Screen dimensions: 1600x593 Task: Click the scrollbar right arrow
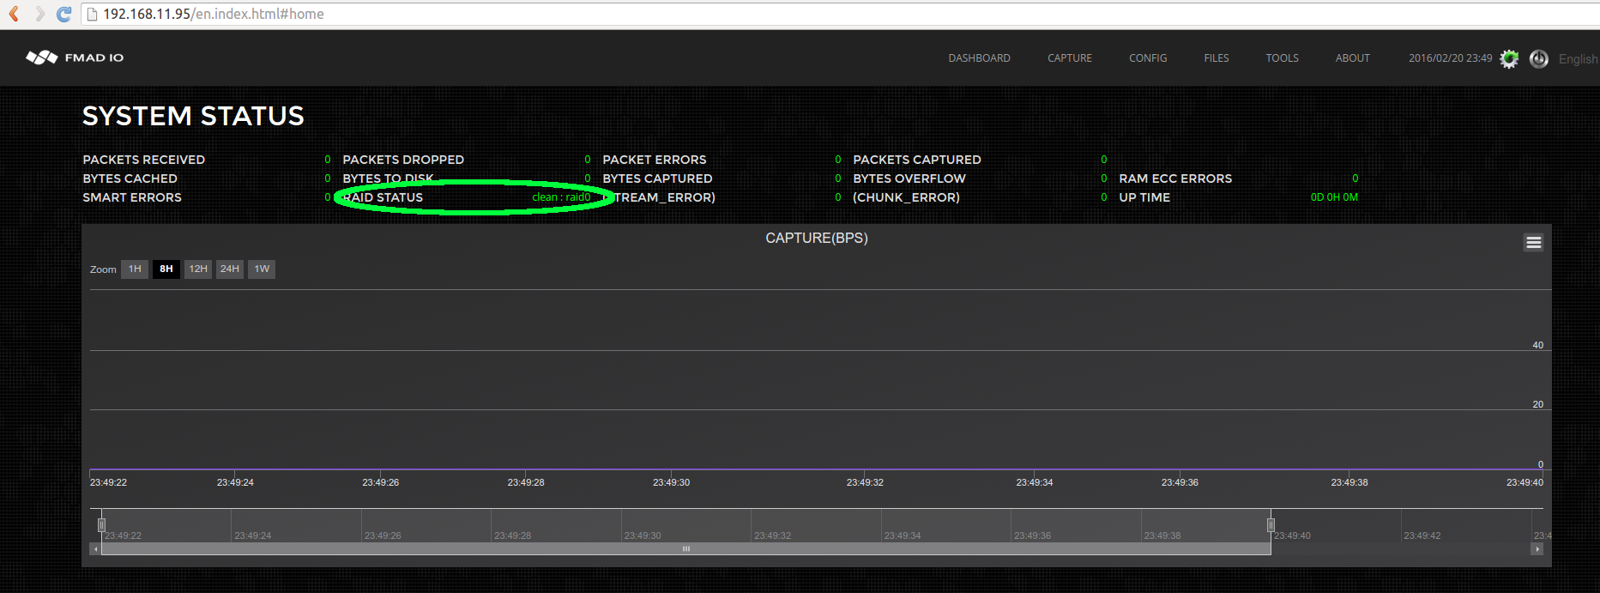[1537, 548]
